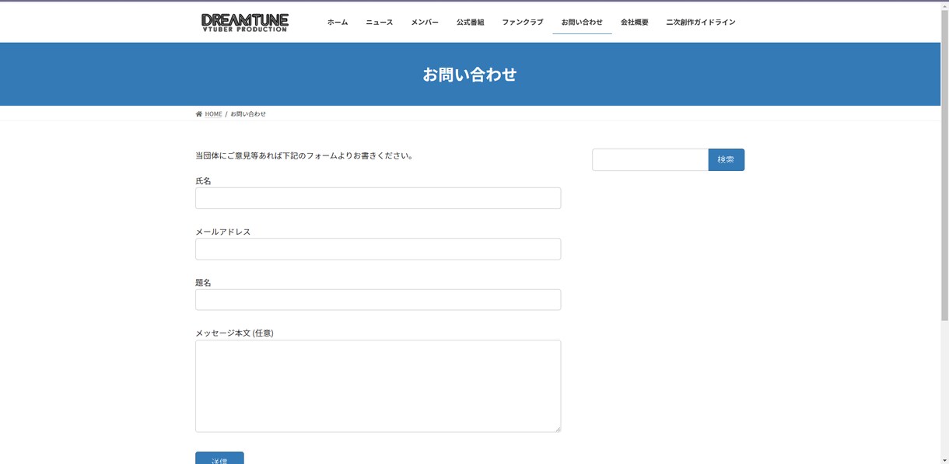Select the お問い合わせ nav item
The image size is (949, 464).
pos(582,23)
